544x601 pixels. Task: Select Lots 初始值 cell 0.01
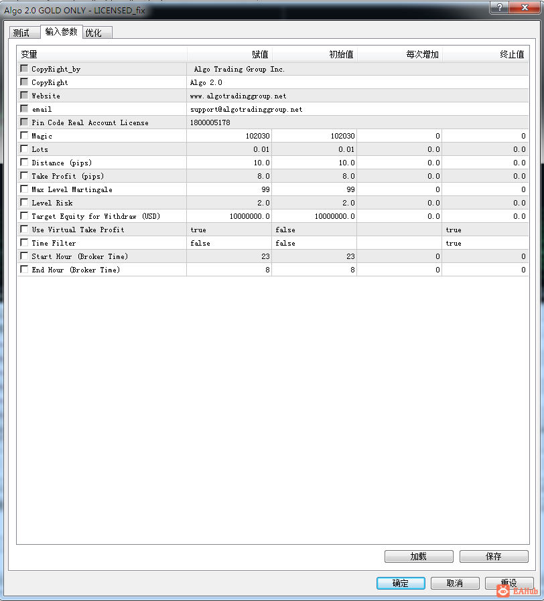[x=315, y=149]
